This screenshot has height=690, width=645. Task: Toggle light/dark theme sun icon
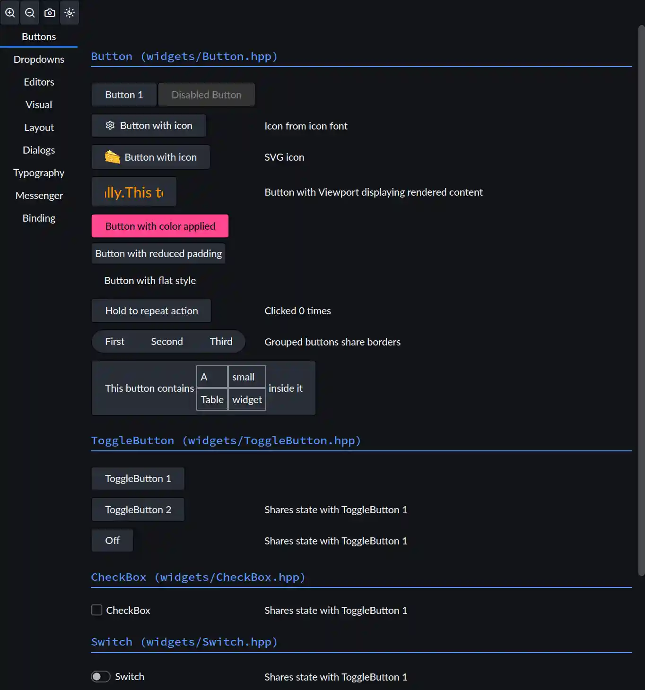70,13
